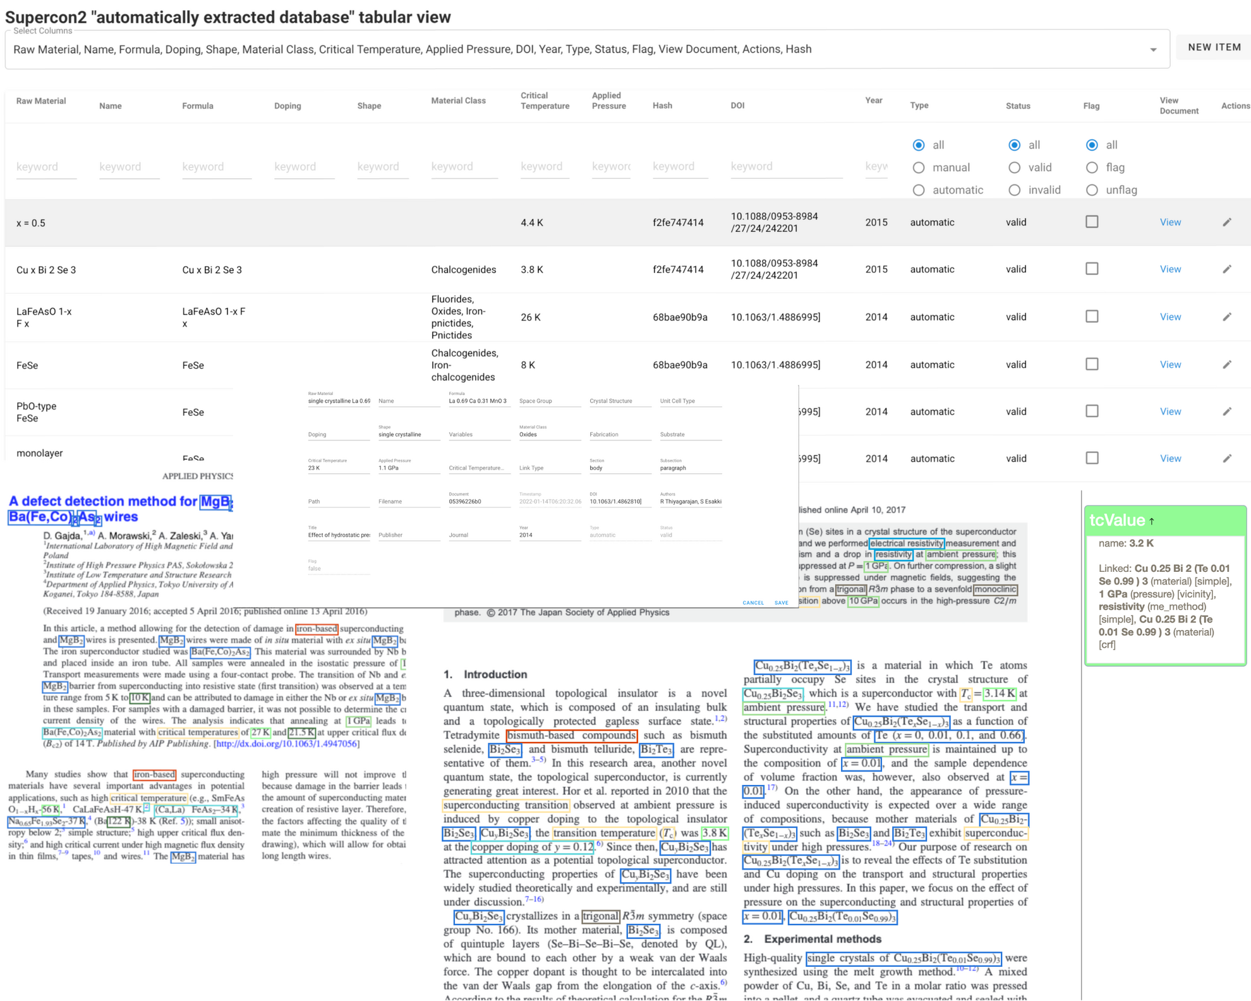The width and height of the screenshot is (1251, 1001).
Task: Click SAVE in the edit dialog
Action: click(781, 603)
